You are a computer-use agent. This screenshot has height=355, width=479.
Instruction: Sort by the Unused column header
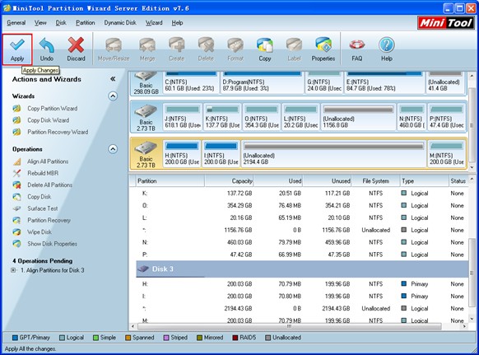328,181
